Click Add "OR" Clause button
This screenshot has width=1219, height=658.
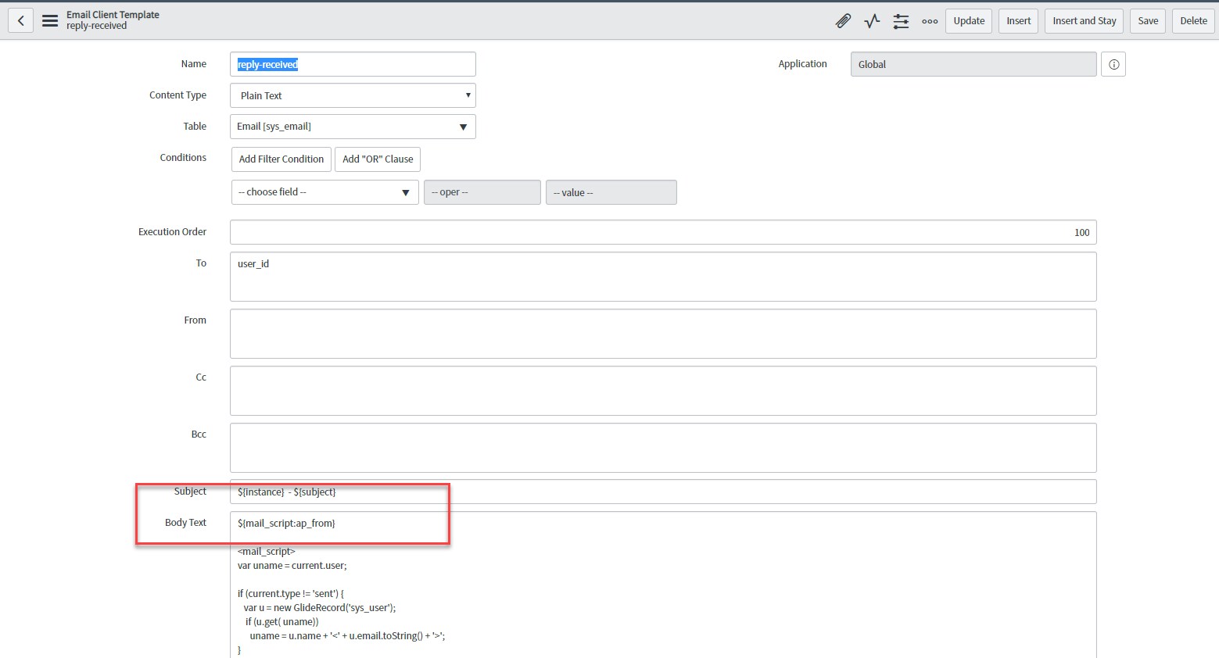coord(378,159)
